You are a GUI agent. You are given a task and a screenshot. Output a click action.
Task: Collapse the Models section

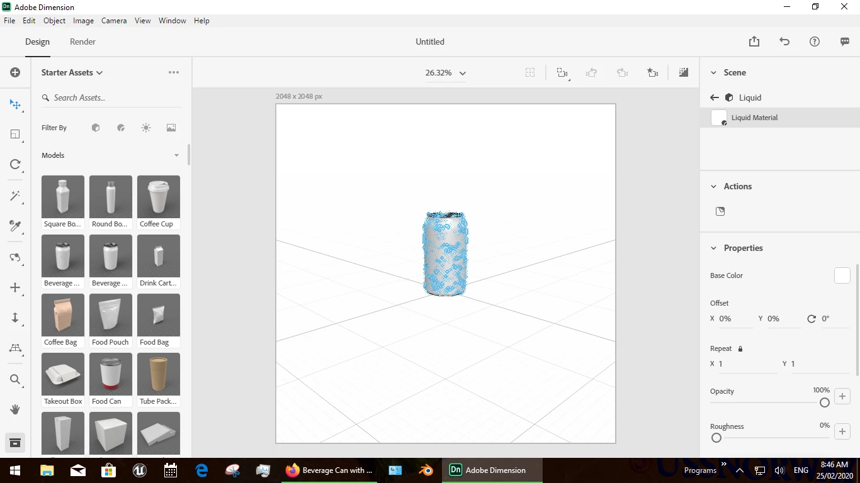176,155
